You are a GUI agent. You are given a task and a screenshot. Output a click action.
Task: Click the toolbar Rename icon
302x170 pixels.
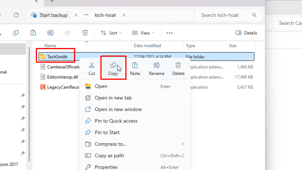click(50, 33)
